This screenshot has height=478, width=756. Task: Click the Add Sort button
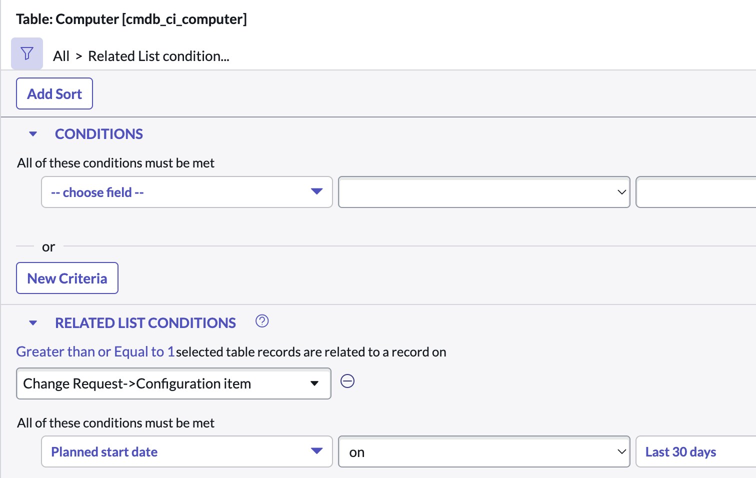pyautogui.click(x=54, y=93)
